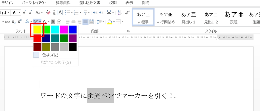Align the text left
Image resolution: width=260 pixels, height=111 pixels.
68,22
